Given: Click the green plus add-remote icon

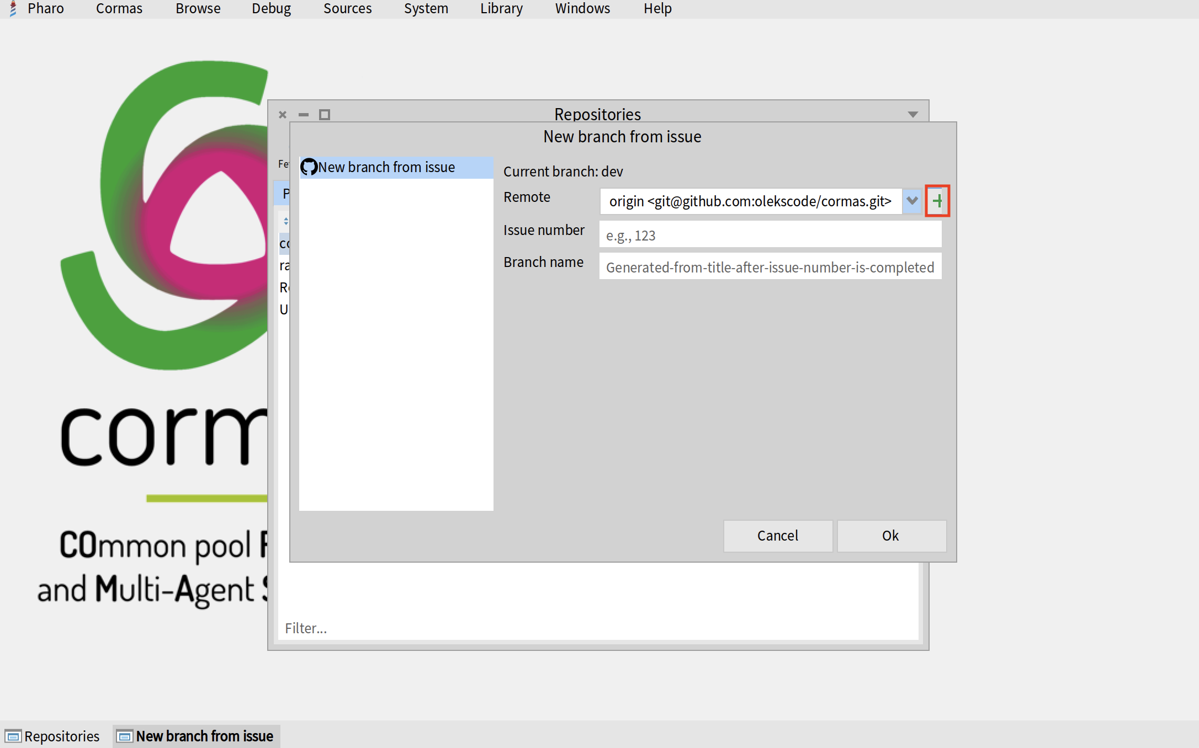Looking at the screenshot, I should click(x=937, y=201).
